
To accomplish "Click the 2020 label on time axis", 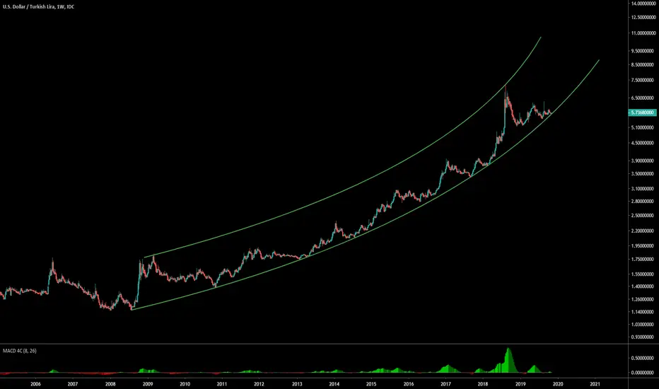I will pos(558,384).
